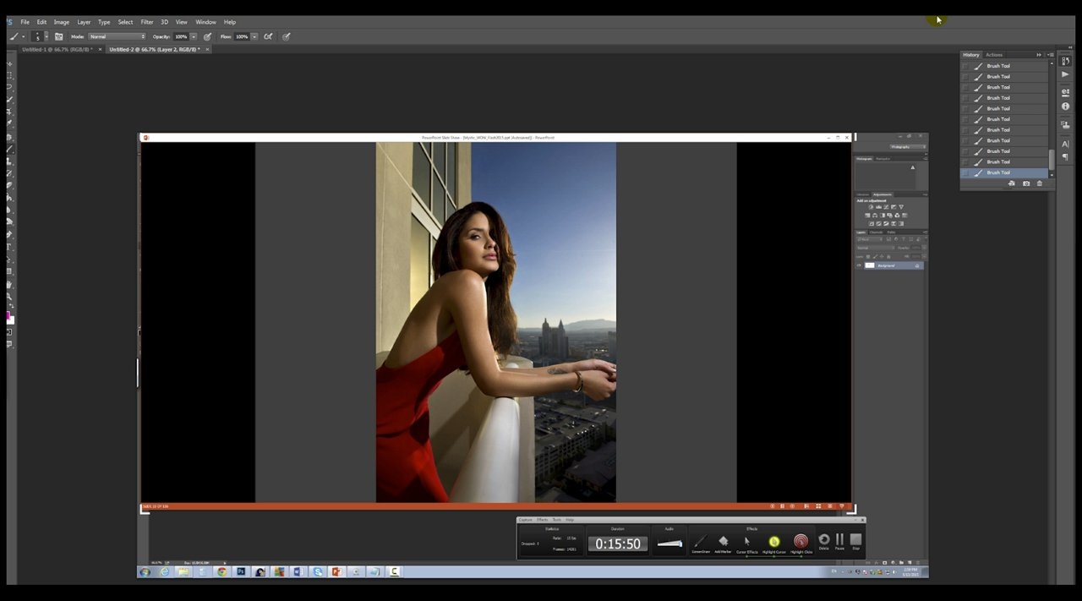1082x601 pixels.
Task: Open the Window menu
Action: coord(205,22)
